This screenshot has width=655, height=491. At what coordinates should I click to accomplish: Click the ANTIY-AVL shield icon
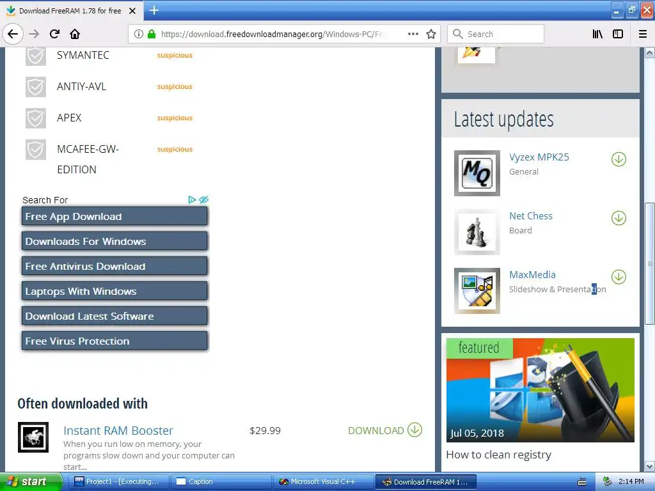point(36,87)
